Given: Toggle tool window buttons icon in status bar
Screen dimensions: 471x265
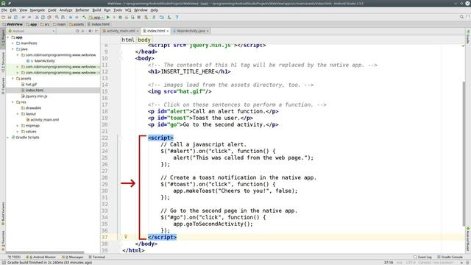Looking at the screenshot, I should click(3, 263).
